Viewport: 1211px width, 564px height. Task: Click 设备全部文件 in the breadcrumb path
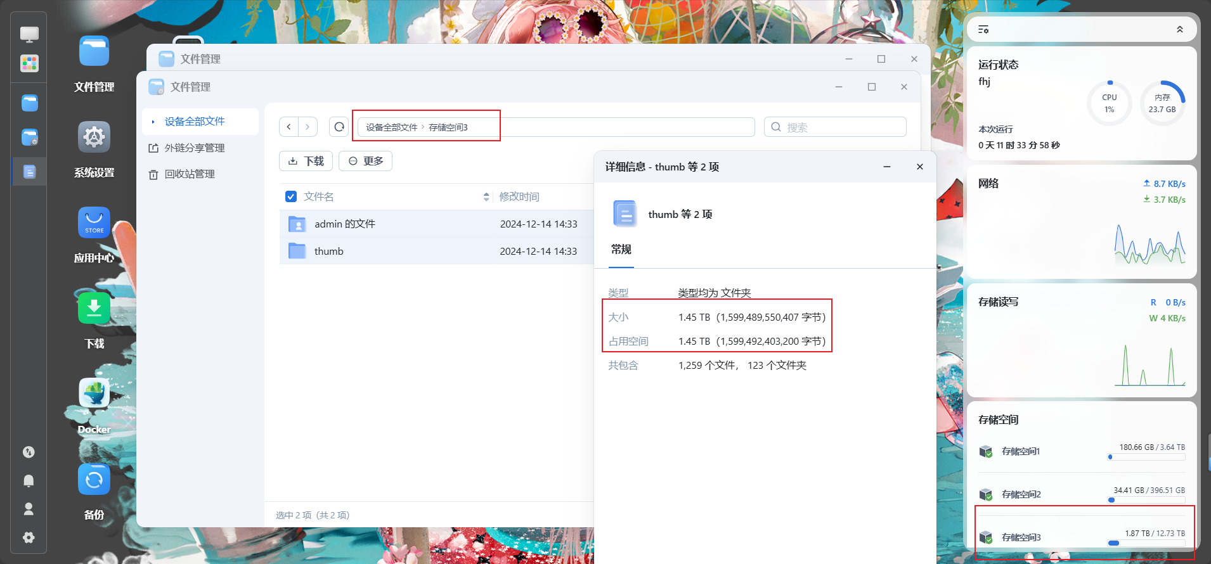coord(391,127)
